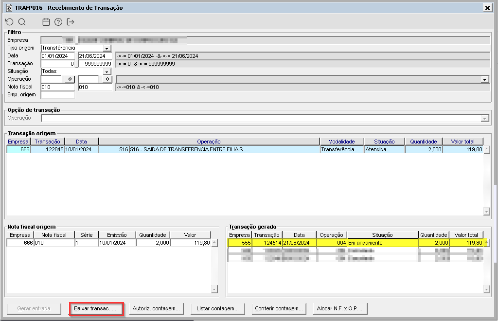Viewport: 498px width, 321px height.
Task: Click the Atendida situation cell
Action: [385, 149]
